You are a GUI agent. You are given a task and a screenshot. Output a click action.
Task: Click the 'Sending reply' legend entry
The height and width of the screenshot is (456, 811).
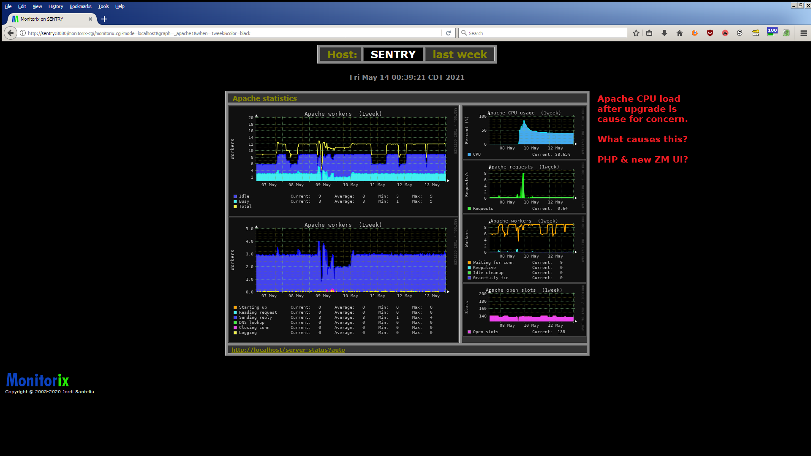click(x=255, y=318)
